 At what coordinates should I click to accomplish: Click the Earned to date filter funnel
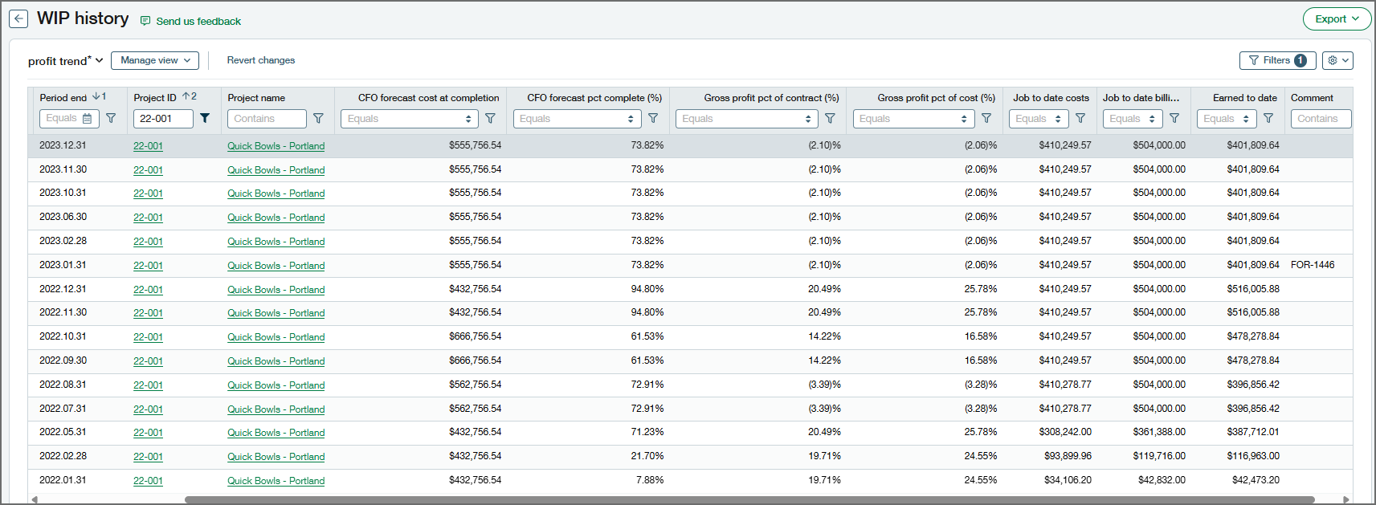(1268, 119)
